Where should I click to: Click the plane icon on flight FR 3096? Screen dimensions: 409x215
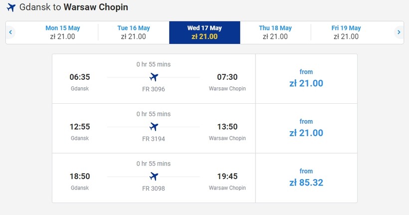[x=154, y=77]
